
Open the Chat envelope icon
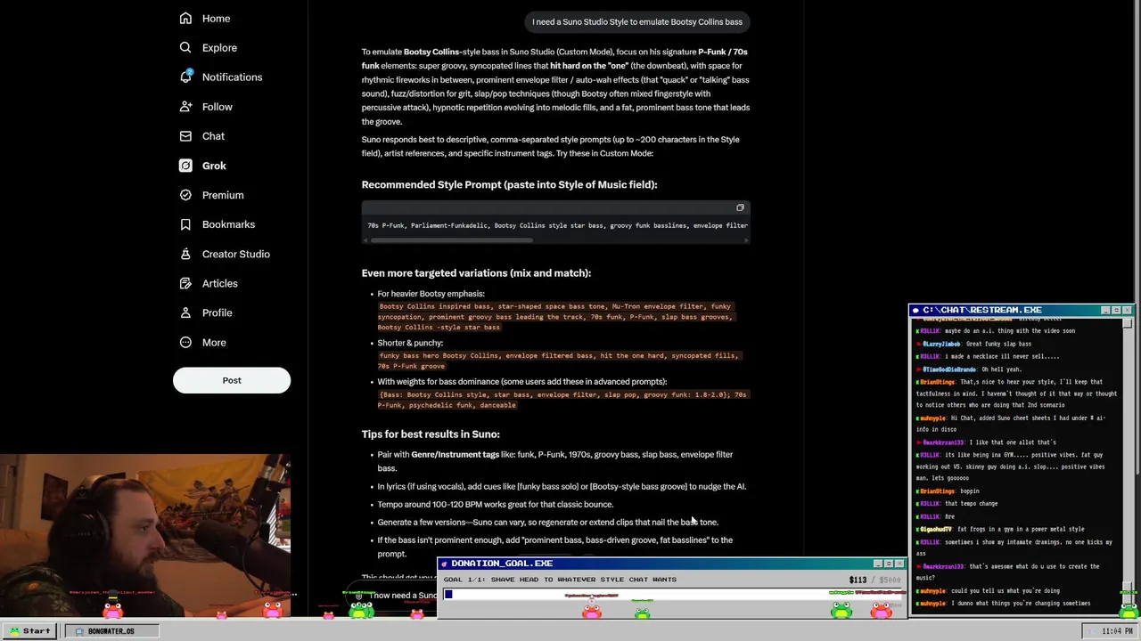click(185, 135)
